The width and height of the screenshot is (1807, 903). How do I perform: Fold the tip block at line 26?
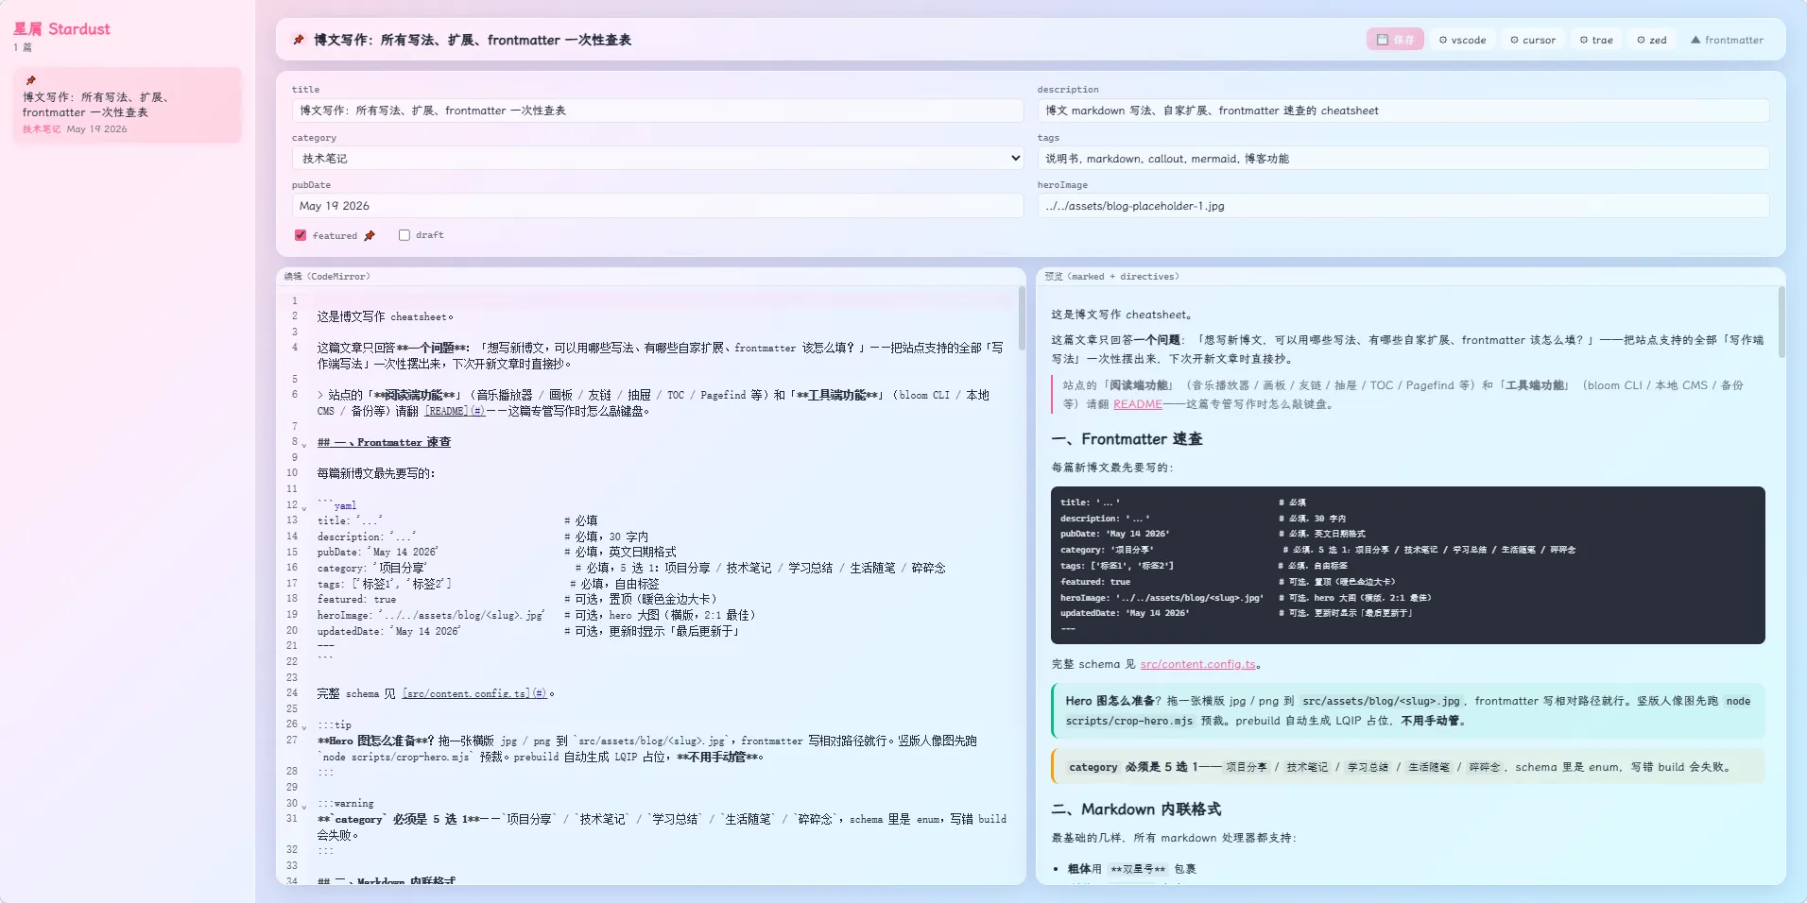point(304,726)
